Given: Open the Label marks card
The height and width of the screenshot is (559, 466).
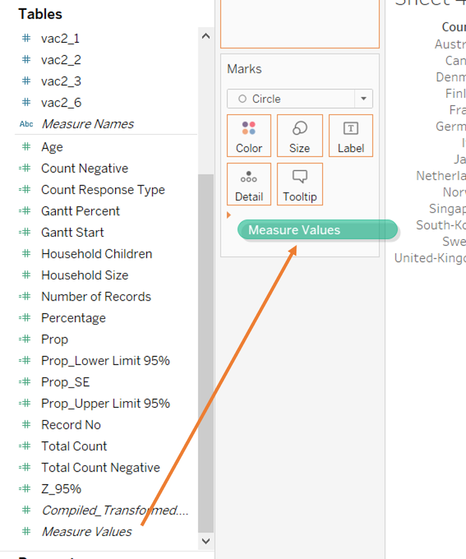Looking at the screenshot, I should click(350, 135).
